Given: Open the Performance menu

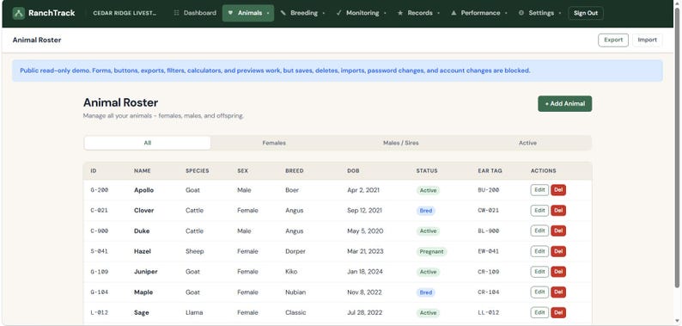Looking at the screenshot, I should (x=479, y=13).
